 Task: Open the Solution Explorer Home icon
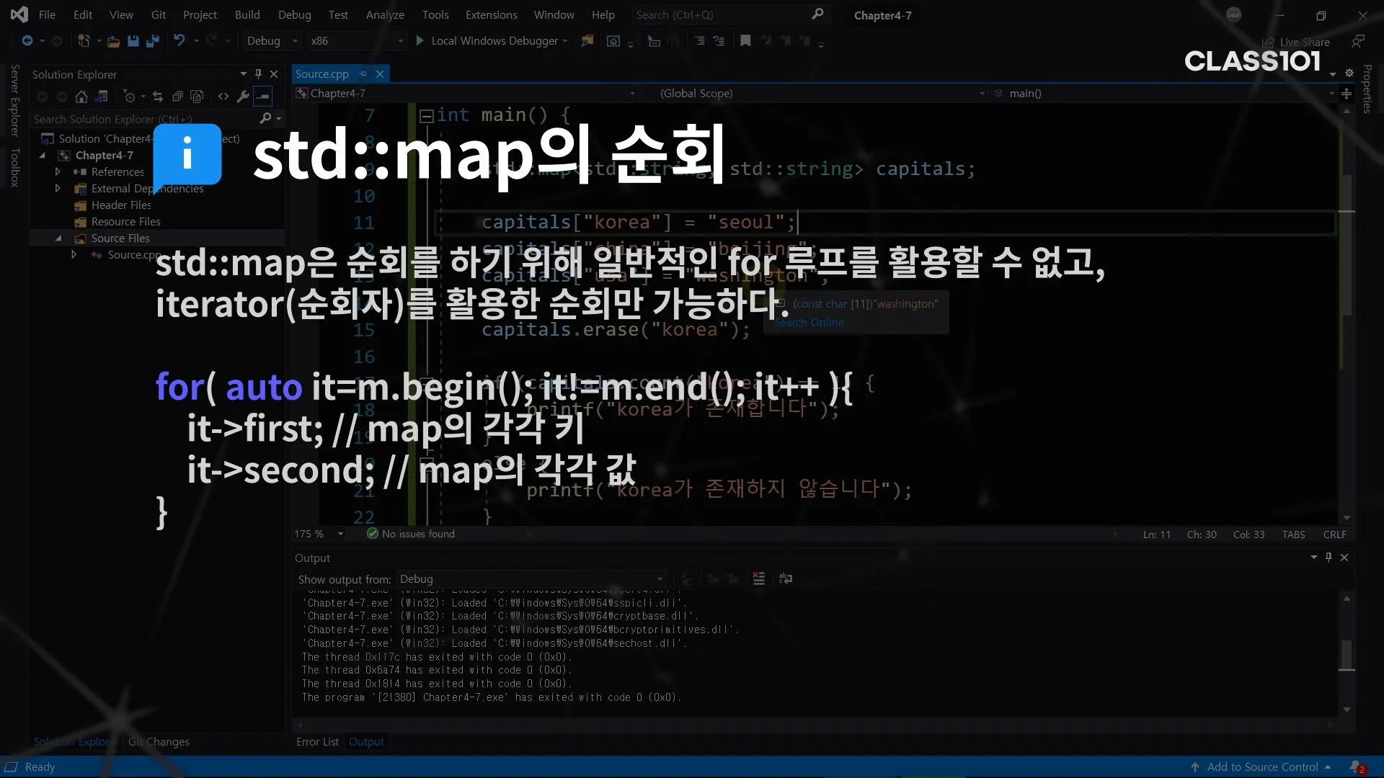81,97
